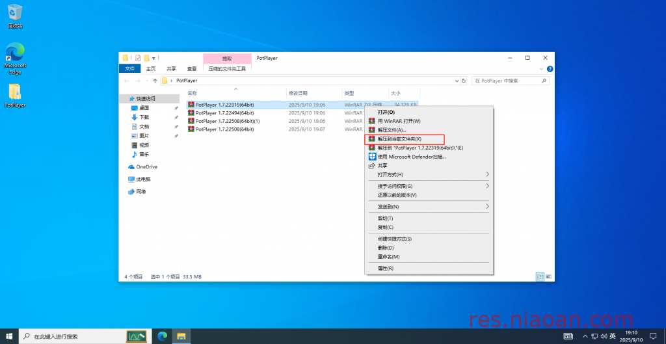Click the Properties quick access toolbar icon
Screen dimensions: 666x344
[138, 58]
